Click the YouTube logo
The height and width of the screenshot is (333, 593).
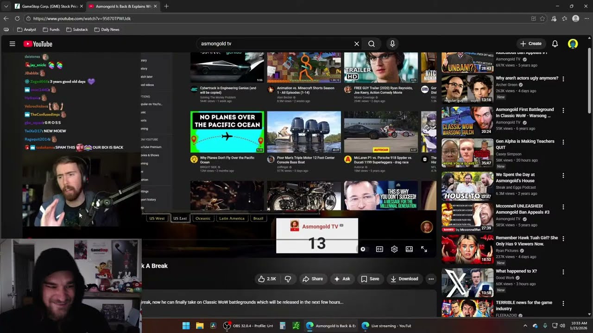coord(38,44)
